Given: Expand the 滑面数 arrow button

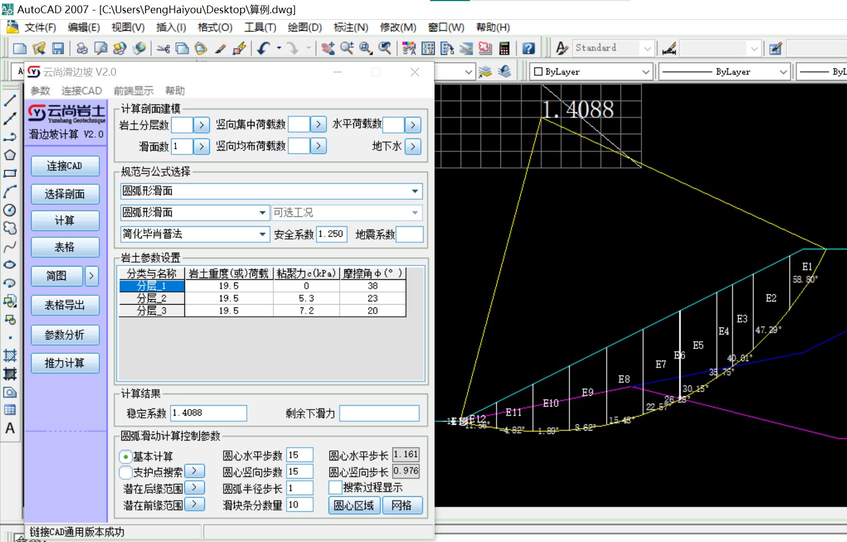Looking at the screenshot, I should [202, 146].
